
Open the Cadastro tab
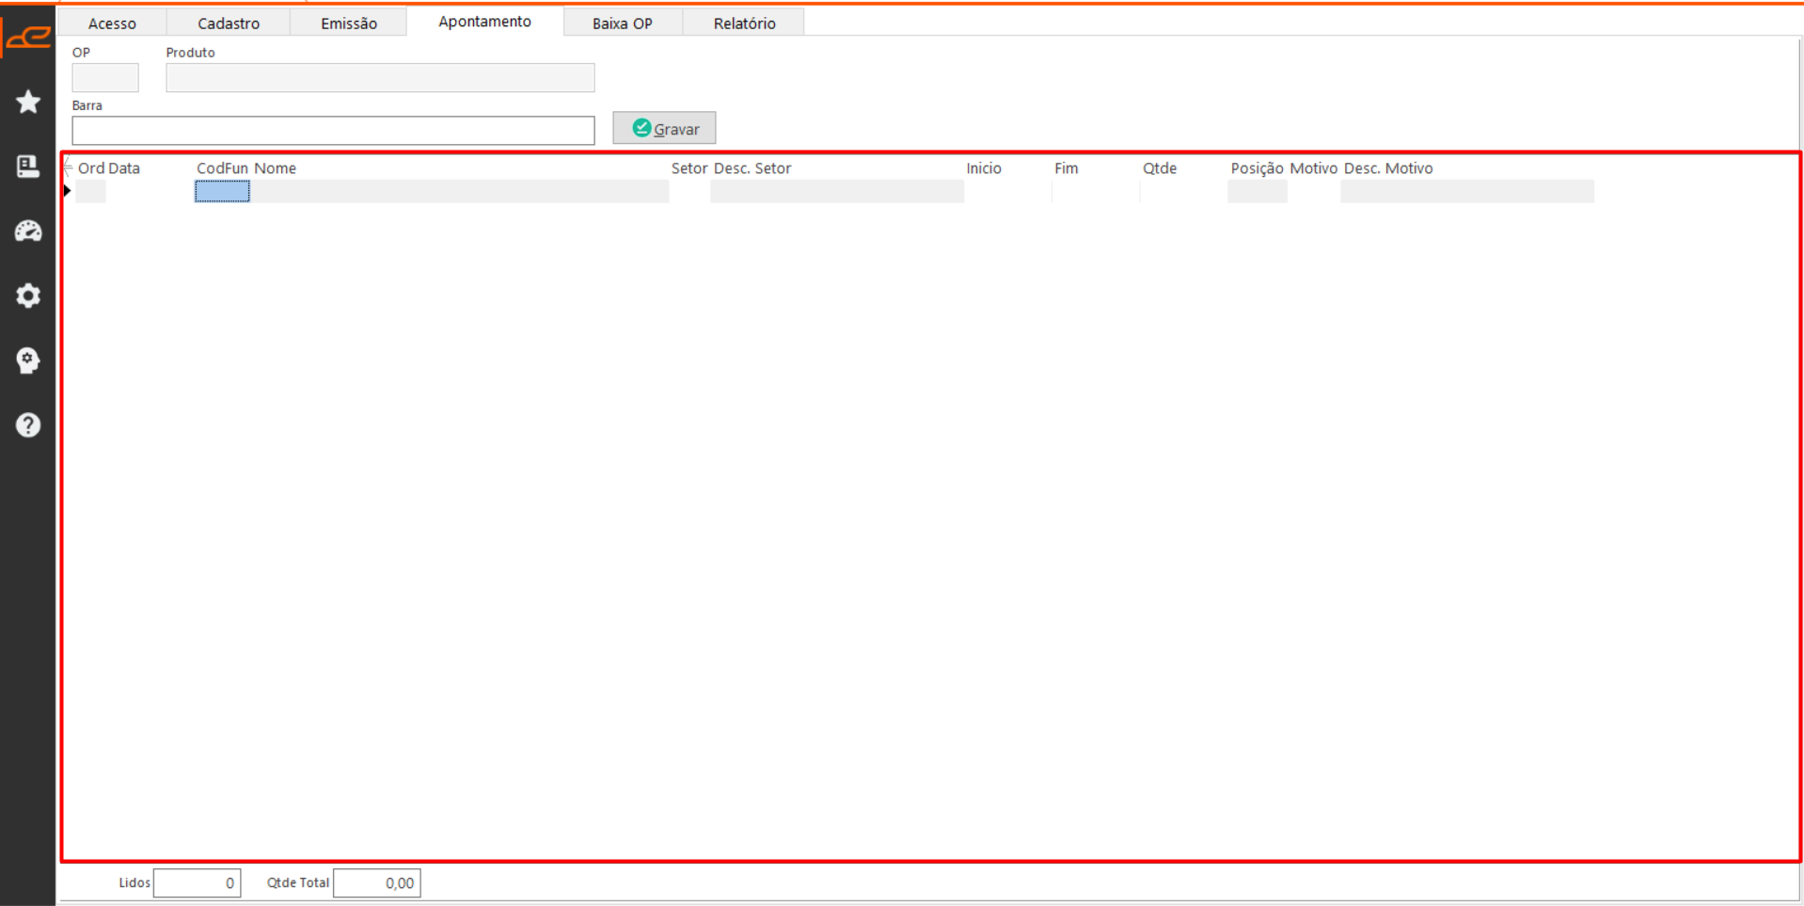click(229, 24)
